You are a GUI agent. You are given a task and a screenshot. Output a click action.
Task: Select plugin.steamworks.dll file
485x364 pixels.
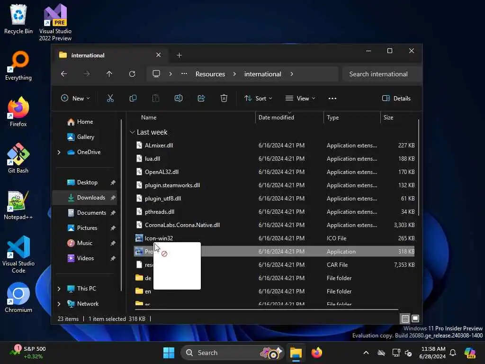(274, 185)
